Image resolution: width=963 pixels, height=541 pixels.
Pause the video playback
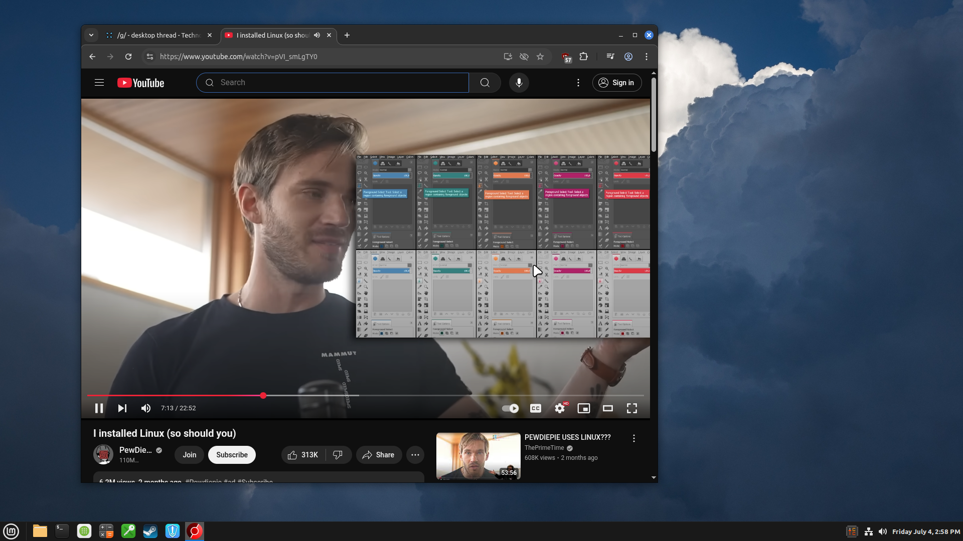99,408
